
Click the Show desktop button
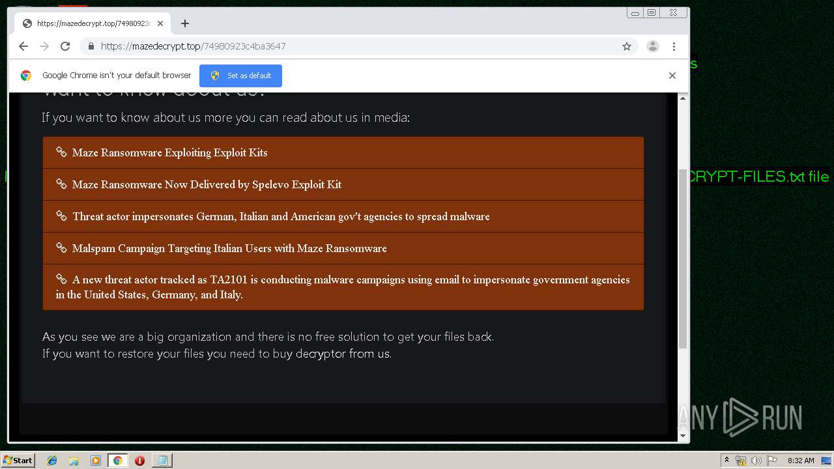coord(826,461)
